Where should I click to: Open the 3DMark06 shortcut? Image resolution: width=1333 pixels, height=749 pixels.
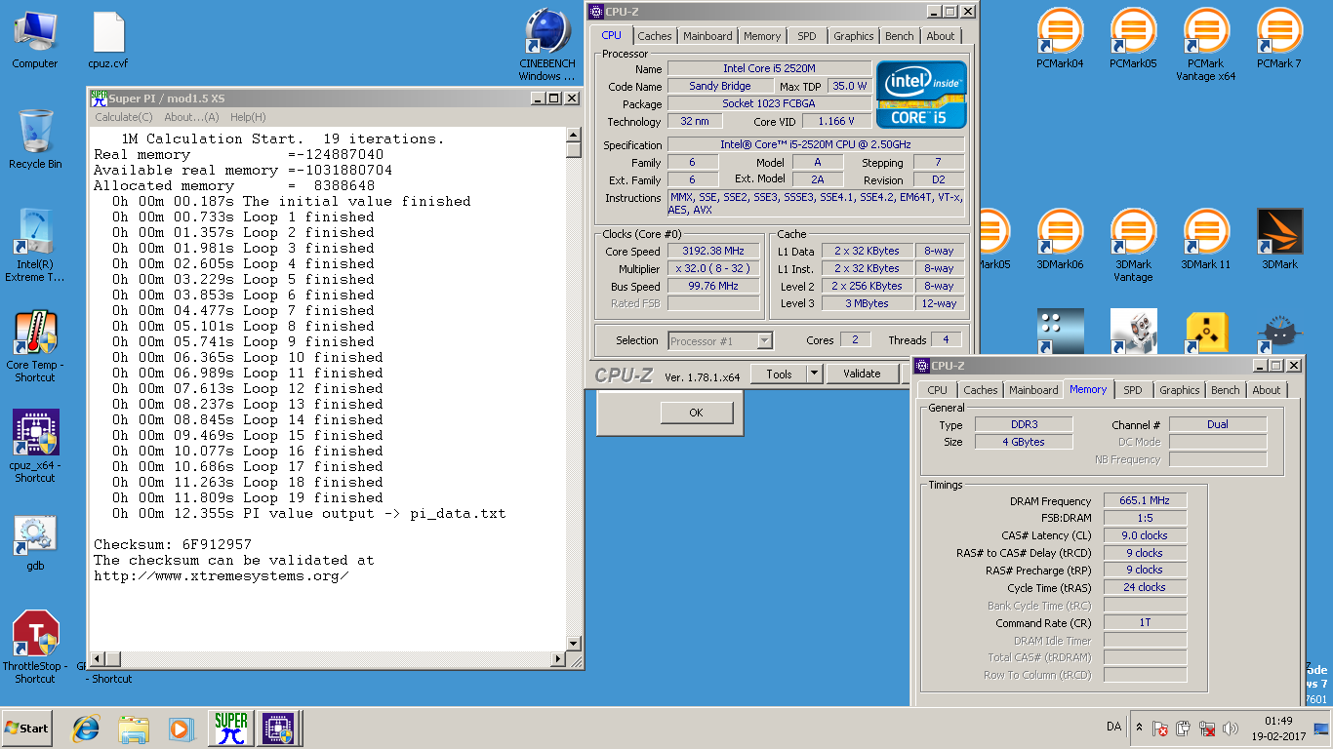pos(1061,239)
